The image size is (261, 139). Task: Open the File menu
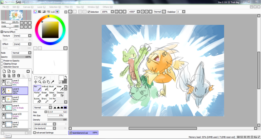click(x=6, y=7)
